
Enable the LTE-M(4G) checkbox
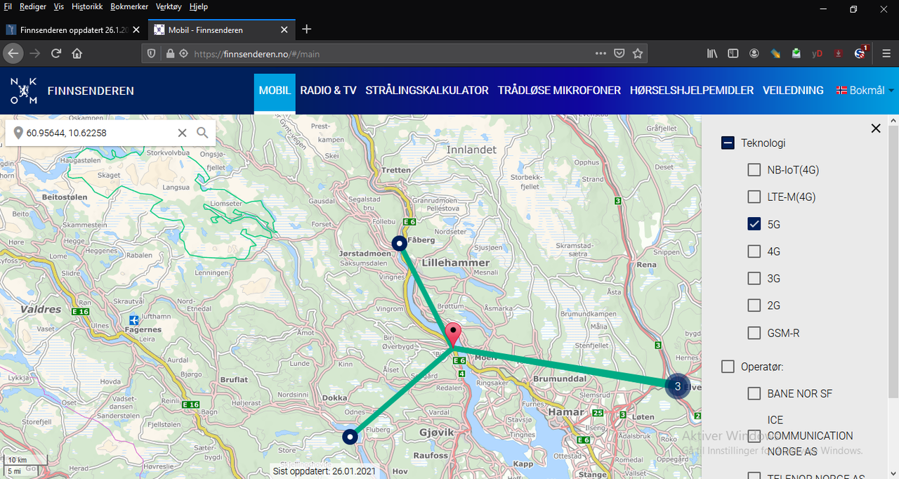pos(754,197)
